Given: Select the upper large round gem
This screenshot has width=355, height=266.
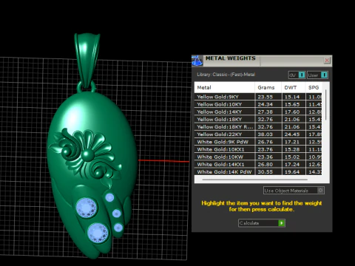Looking at the screenshot, I should (86, 208).
